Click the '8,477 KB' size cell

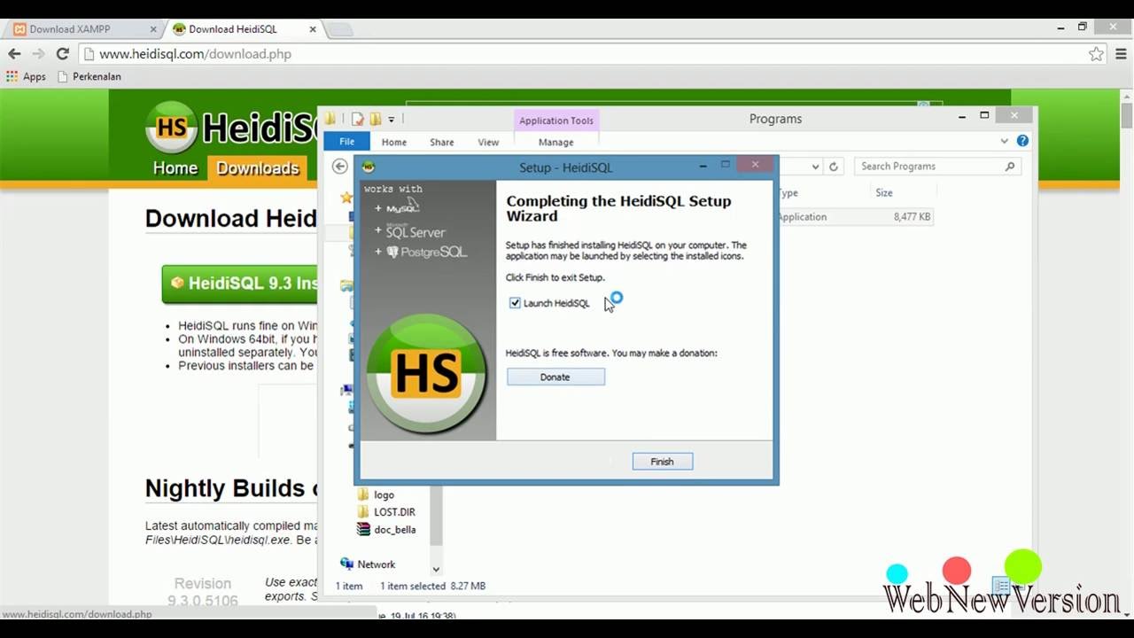(913, 217)
